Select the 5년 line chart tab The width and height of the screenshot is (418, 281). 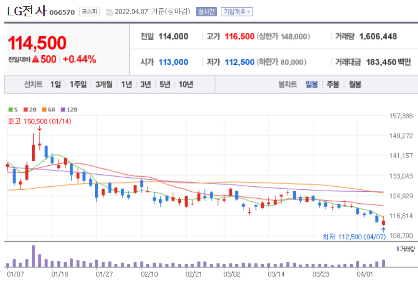[x=165, y=85]
